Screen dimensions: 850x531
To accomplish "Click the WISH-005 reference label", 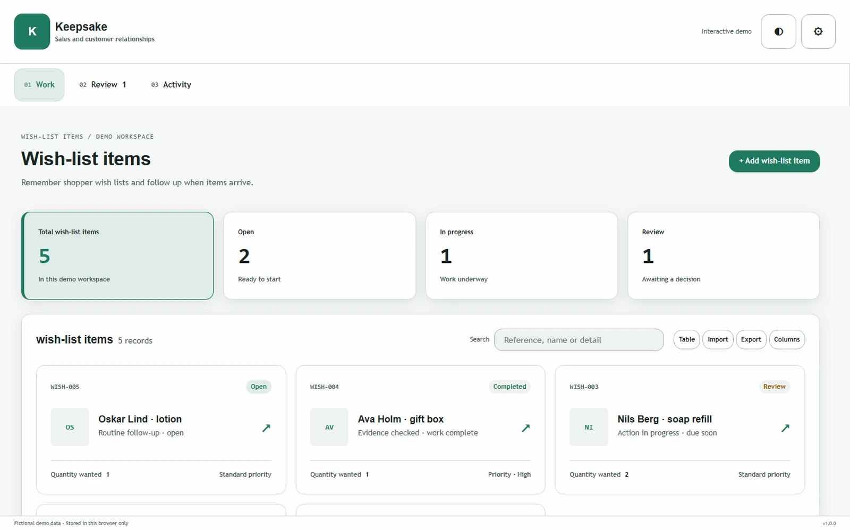I will point(65,387).
